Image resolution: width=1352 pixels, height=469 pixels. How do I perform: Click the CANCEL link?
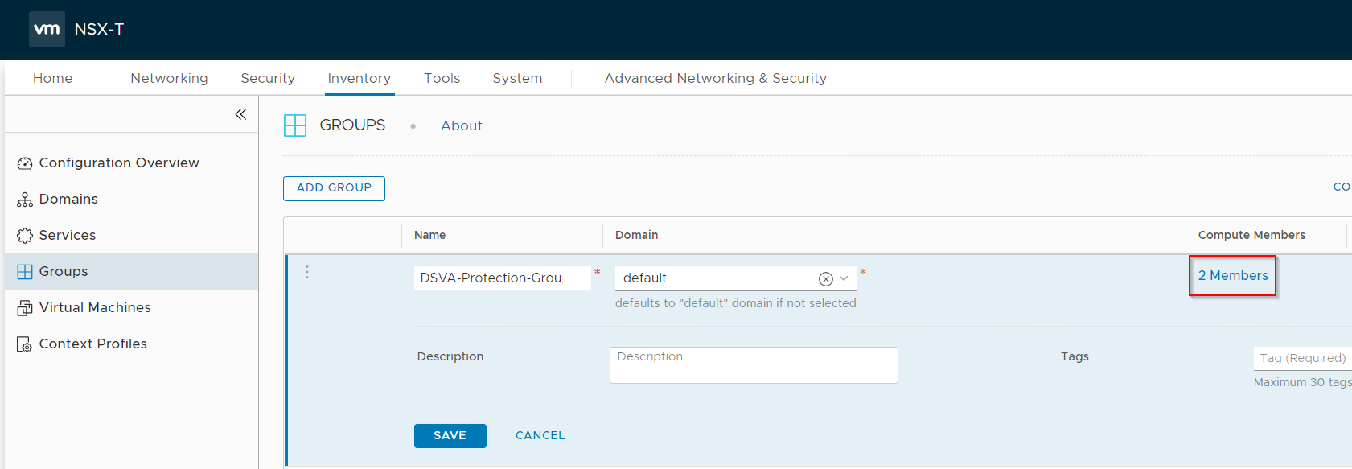pyautogui.click(x=540, y=435)
